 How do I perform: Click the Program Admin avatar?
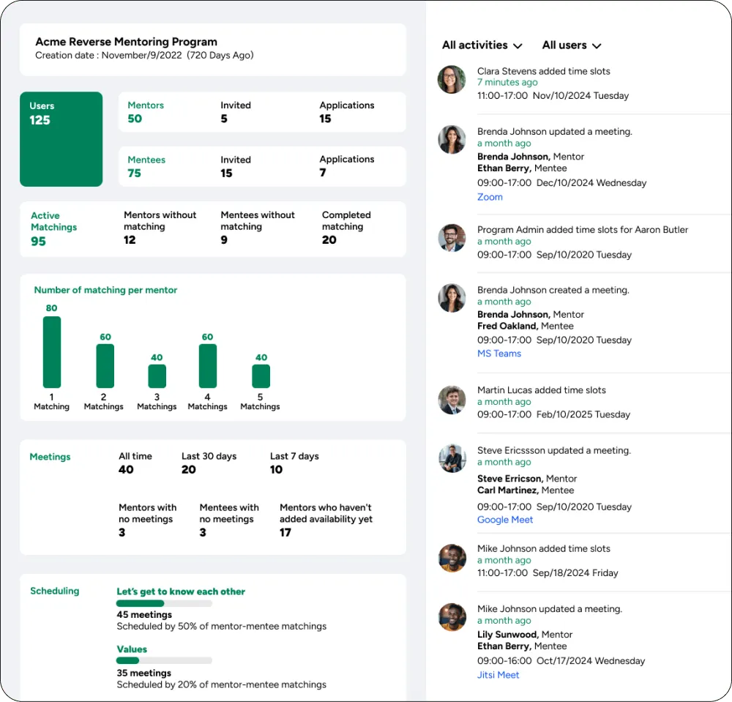pos(452,238)
